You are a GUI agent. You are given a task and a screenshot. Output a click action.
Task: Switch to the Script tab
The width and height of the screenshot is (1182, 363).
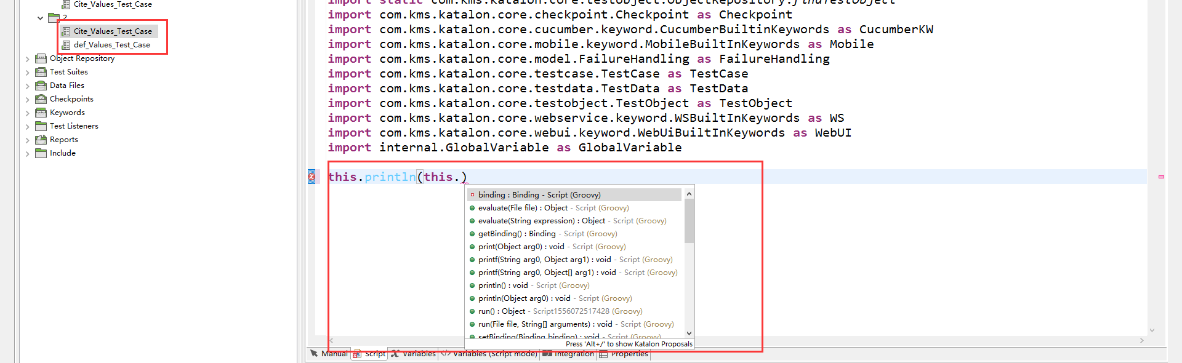click(x=369, y=354)
